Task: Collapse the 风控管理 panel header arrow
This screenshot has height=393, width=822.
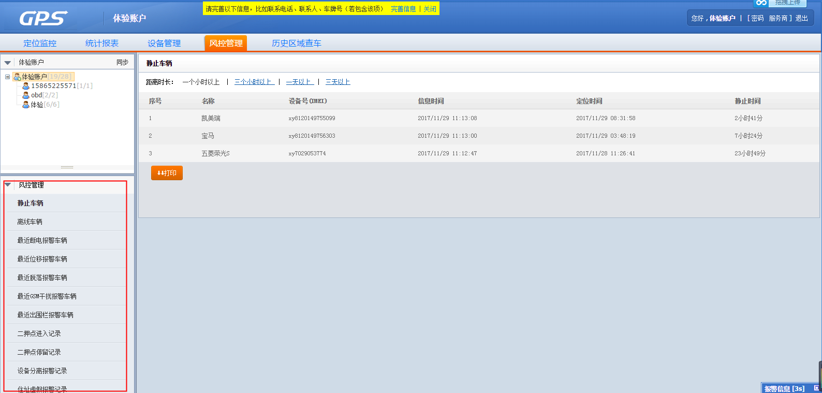Action: point(8,185)
